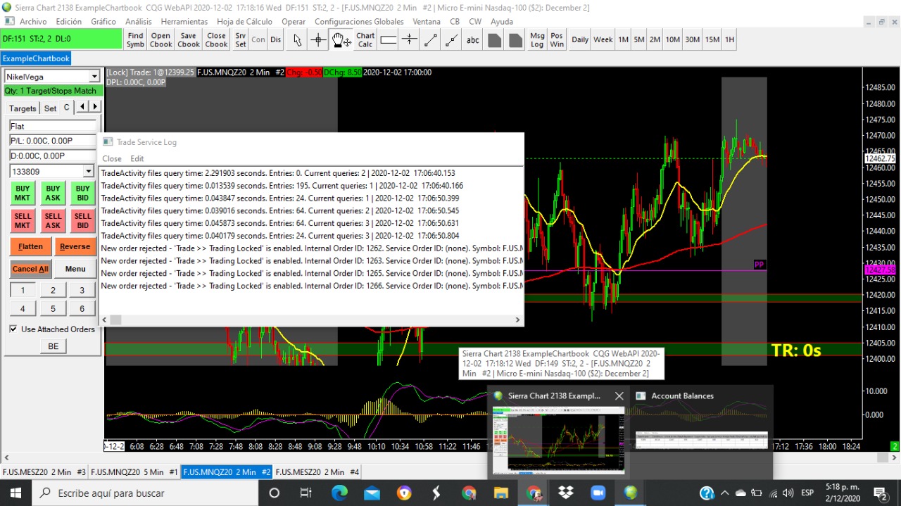
Task: Click Open Cbook toolbar button
Action: 160,40
